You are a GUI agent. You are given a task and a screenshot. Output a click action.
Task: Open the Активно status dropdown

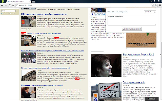150,12
